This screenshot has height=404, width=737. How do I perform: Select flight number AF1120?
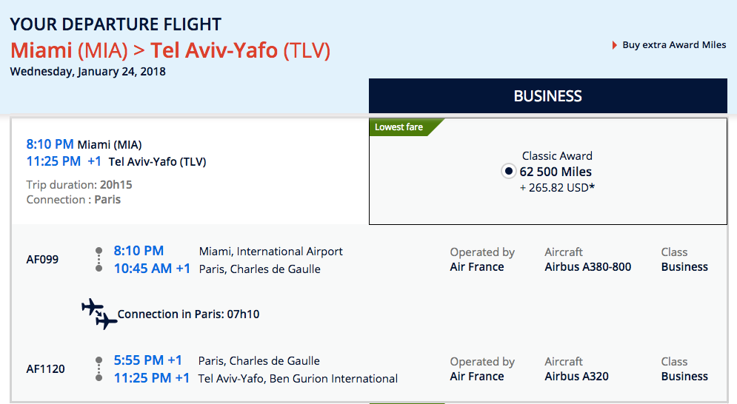tap(45, 368)
